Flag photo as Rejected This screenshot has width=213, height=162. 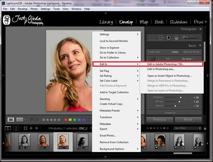36,119
